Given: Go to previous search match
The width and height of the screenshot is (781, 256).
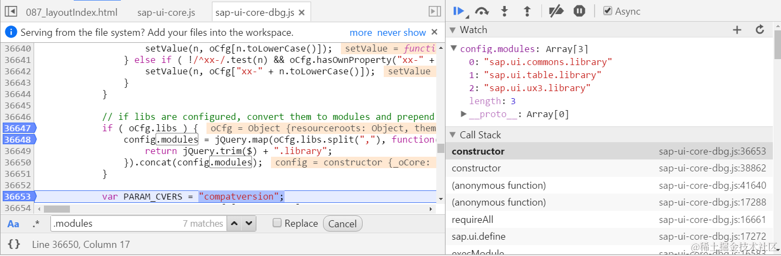Looking at the screenshot, I should click(234, 223).
